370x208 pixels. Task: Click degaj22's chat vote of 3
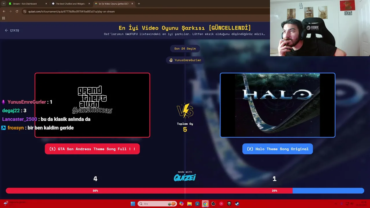tap(14, 111)
